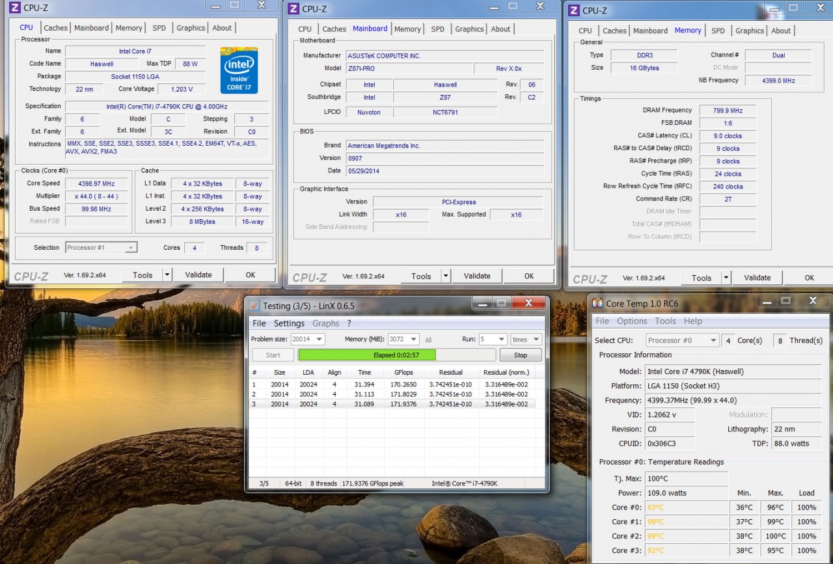Click Validate in the CPU-Z mainboard window
The width and height of the screenshot is (833, 564).
(477, 276)
